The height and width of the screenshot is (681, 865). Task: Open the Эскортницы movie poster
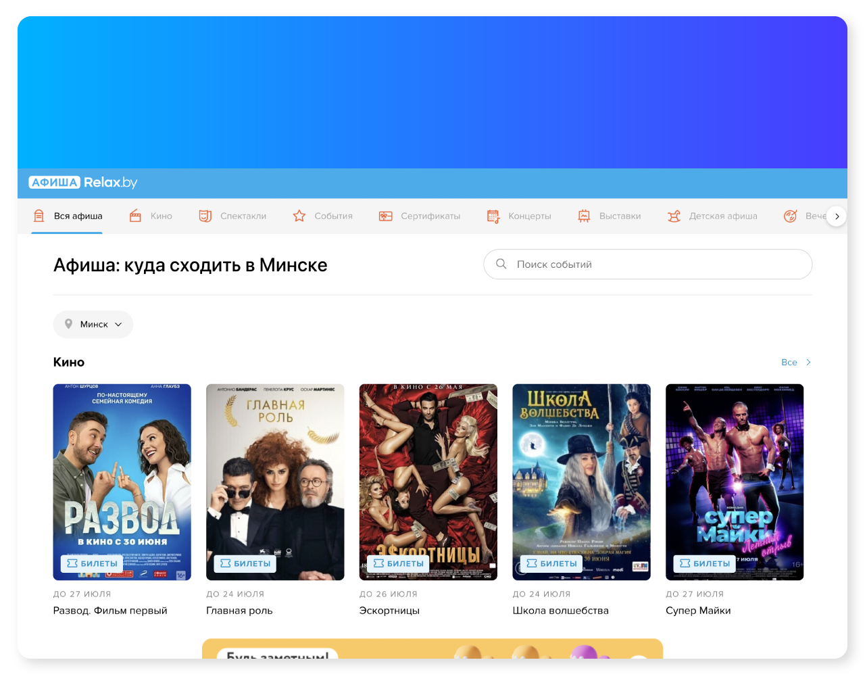click(x=428, y=482)
